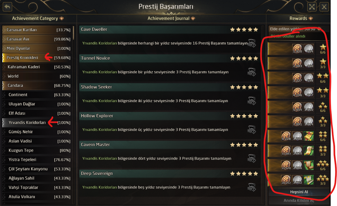Click the Shadow Seeker reward chest icon
Image resolution: width=337 pixels, height=206 pixels.
(x=252, y=101)
